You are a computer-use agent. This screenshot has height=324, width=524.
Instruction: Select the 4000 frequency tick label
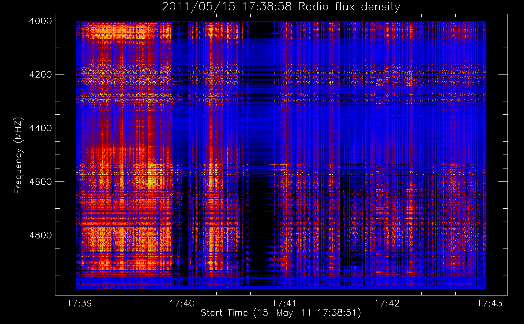(40, 21)
